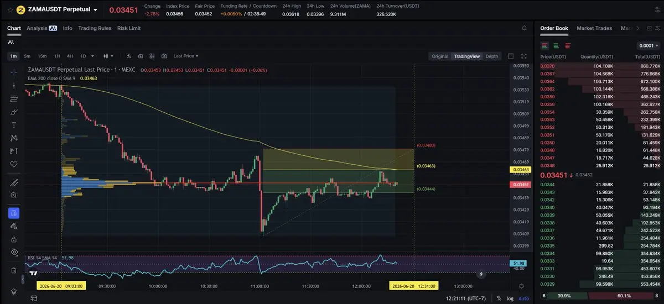Select the ruler measure tool

coord(14,183)
